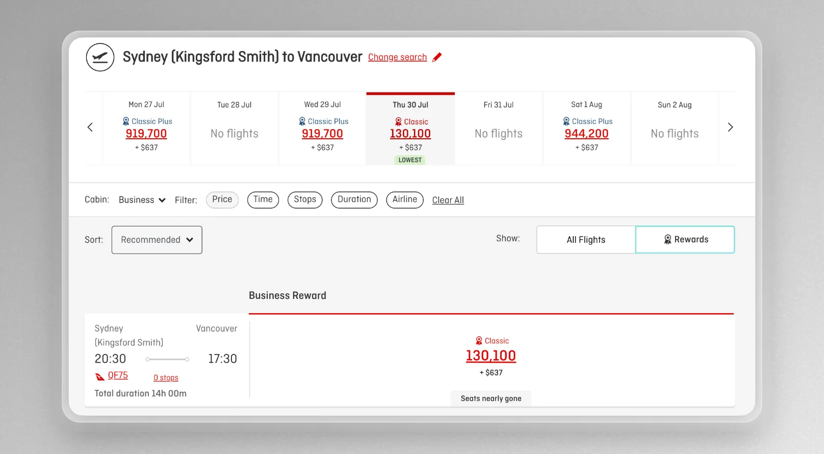Viewport: 824px width, 454px height.
Task: Click the 944,200 points price on Sat 1 Aug
Action: 587,134
